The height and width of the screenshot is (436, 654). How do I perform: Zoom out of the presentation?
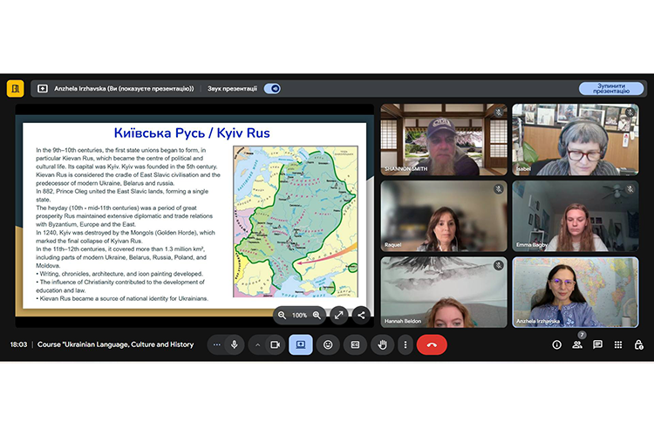point(282,315)
